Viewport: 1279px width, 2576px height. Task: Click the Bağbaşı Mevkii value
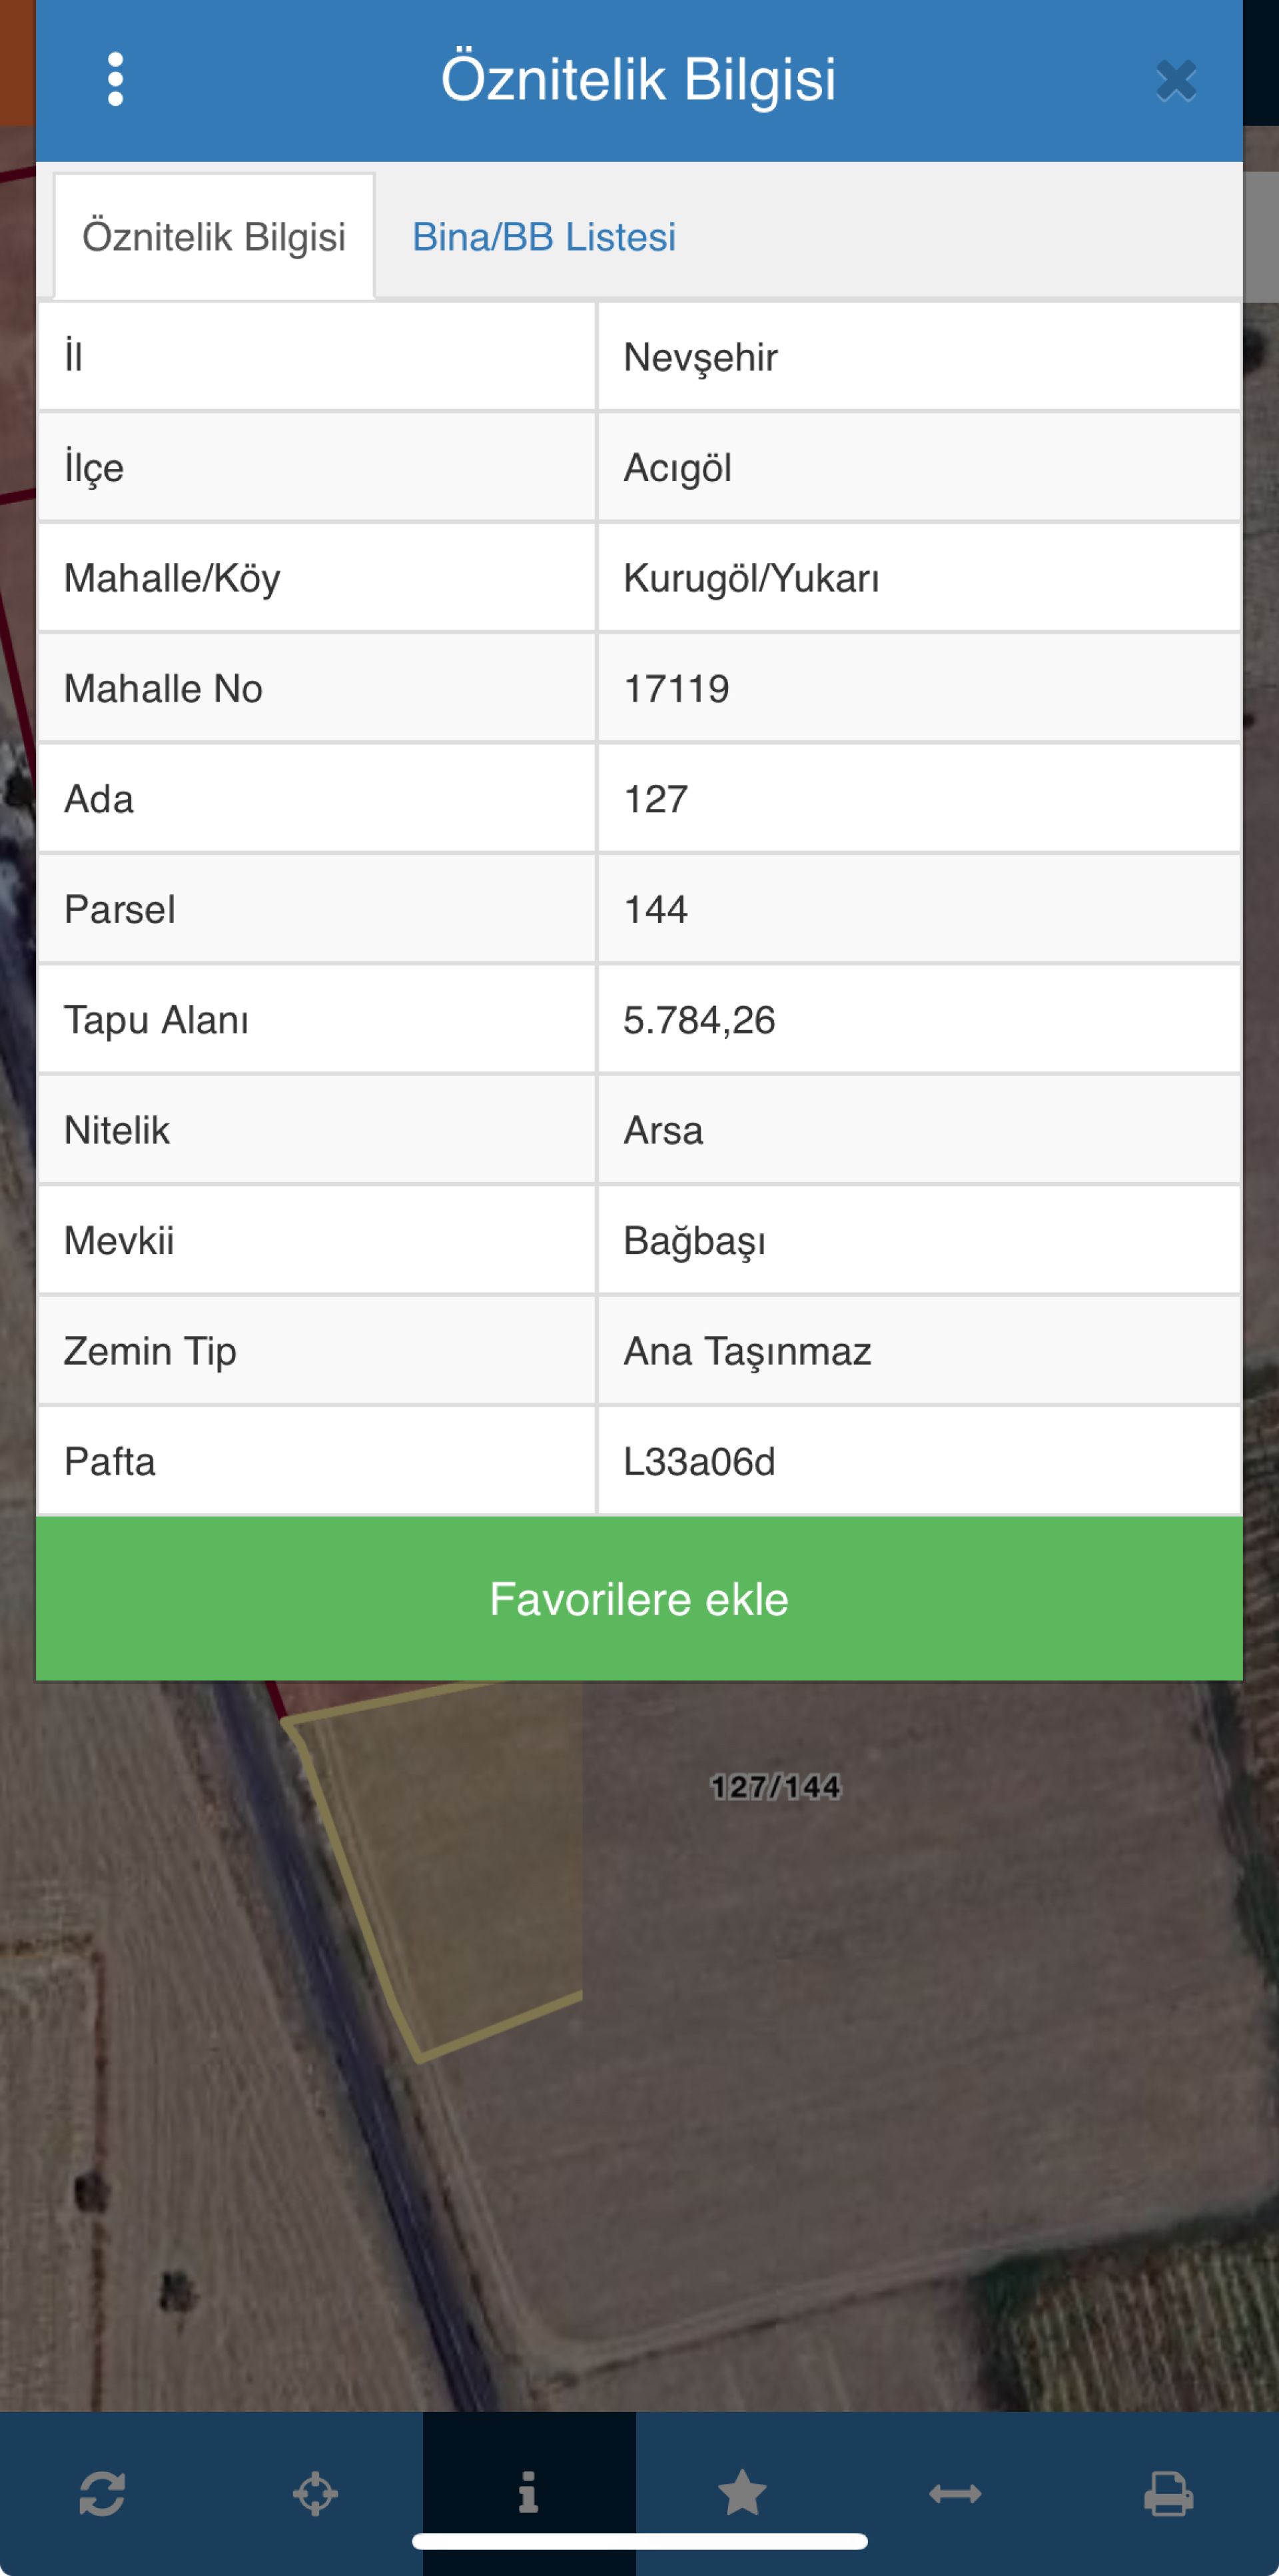694,1241
